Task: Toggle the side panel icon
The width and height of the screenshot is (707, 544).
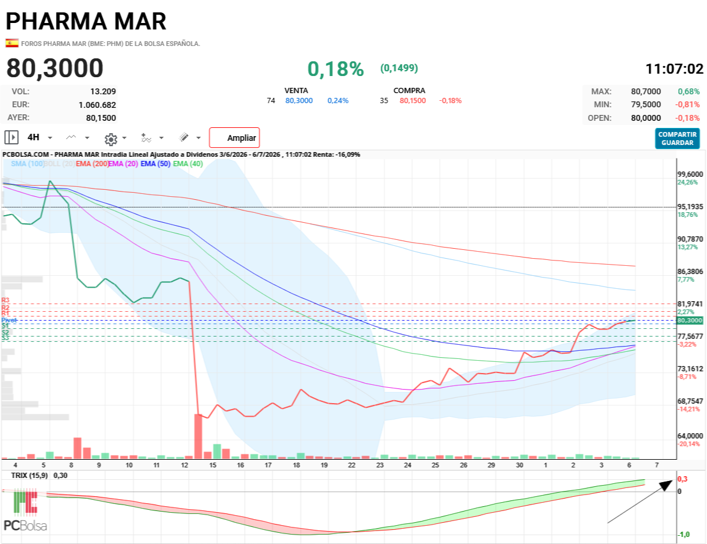Action: pos(11,138)
